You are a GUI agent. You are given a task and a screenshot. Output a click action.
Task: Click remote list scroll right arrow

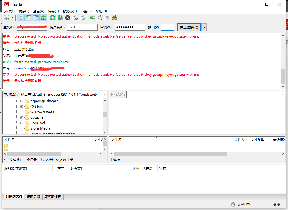coord(283,154)
